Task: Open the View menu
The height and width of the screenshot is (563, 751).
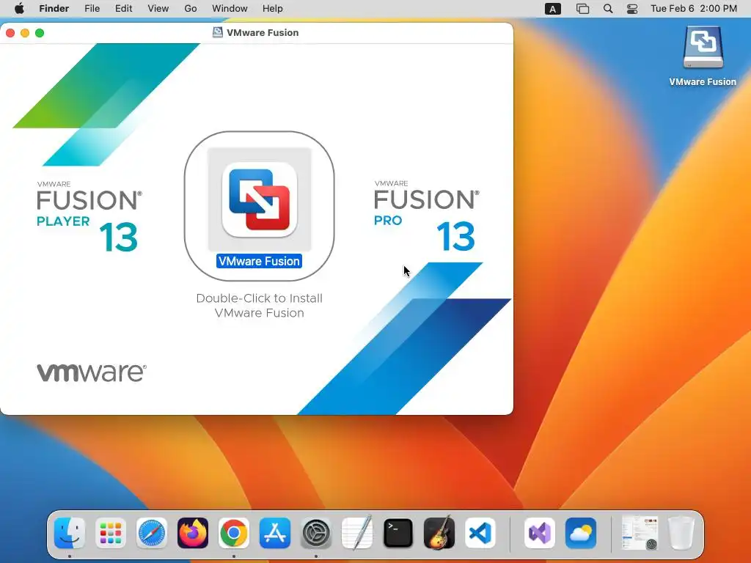Action: [158, 9]
